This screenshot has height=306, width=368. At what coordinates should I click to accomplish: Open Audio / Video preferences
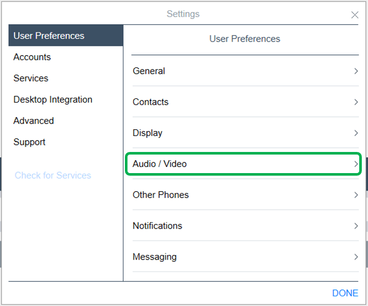pyautogui.click(x=160, y=164)
